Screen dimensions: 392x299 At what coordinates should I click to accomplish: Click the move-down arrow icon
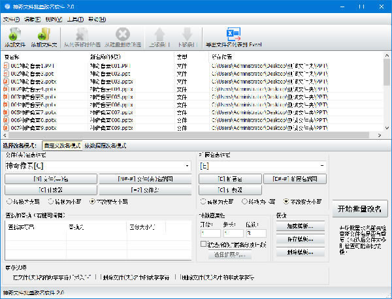coord(187,35)
